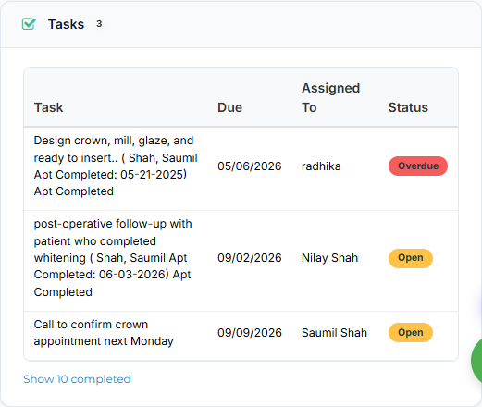Click the due date 05/06/2026
This screenshot has width=482, height=407.
(249, 166)
